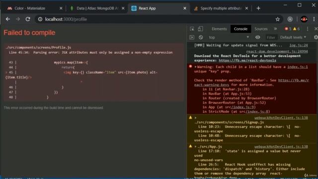Go forward in browser history

coord(18,19)
